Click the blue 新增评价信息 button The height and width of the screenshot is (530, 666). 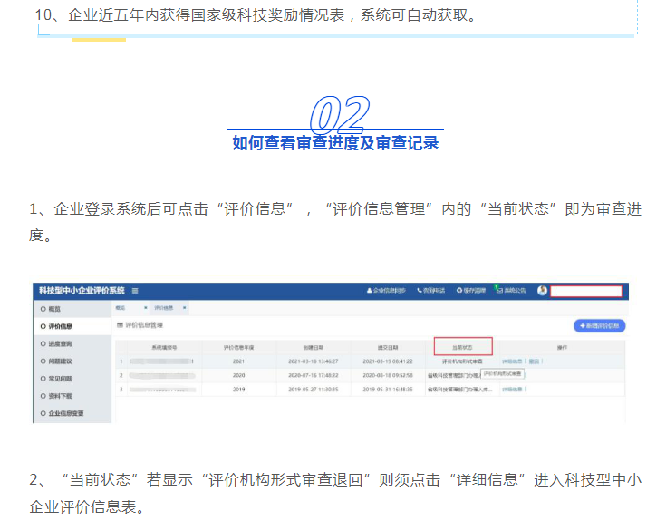pyautogui.click(x=600, y=325)
